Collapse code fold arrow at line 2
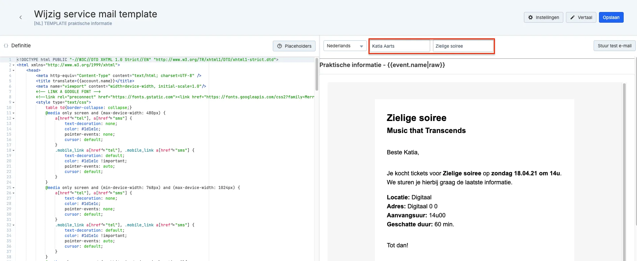637x261 pixels. (13, 65)
